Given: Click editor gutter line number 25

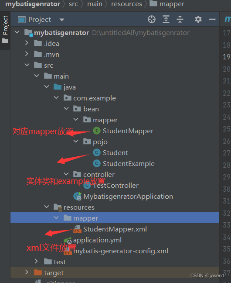Looking at the screenshot, I should [x=227, y=129].
